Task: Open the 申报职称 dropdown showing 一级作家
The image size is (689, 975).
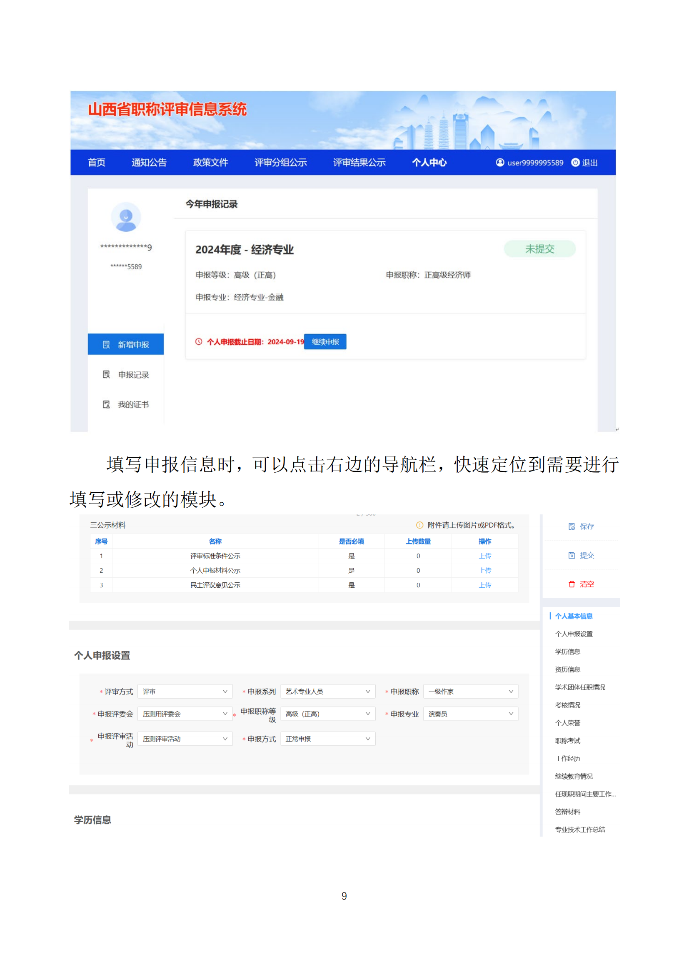Action: coord(470,691)
